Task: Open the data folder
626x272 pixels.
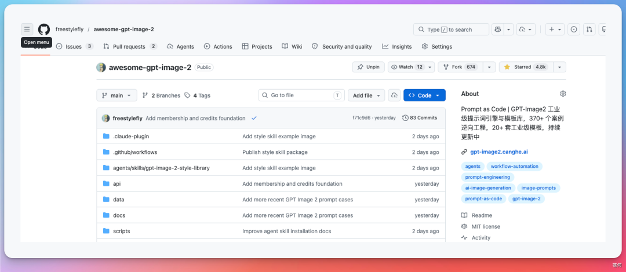Action: (x=119, y=200)
